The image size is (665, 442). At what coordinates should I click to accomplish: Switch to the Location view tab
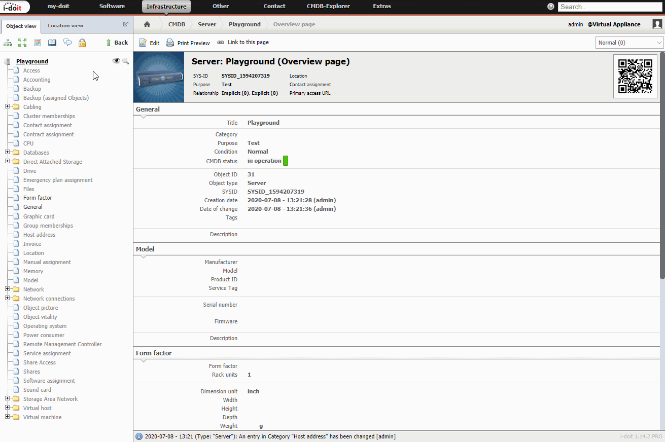[65, 25]
